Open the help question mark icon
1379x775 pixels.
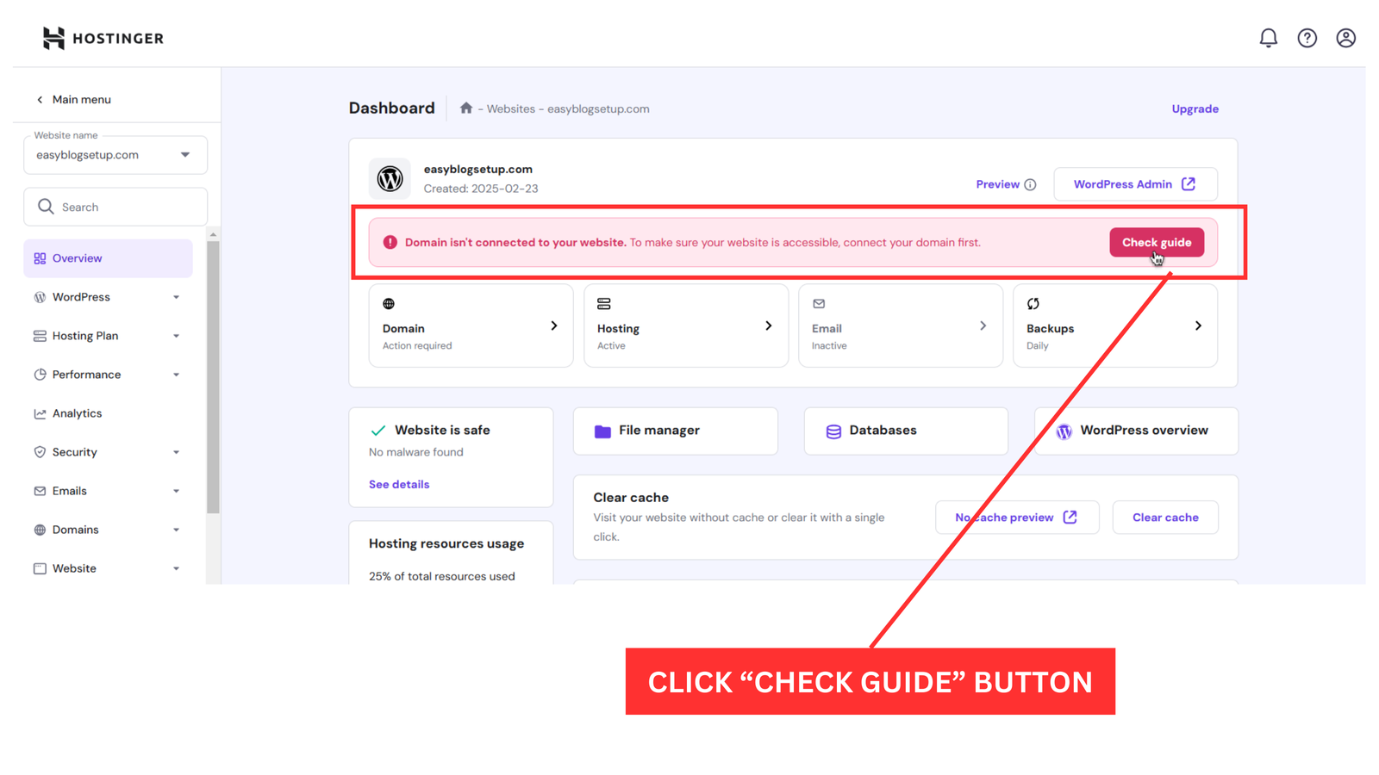[1307, 38]
